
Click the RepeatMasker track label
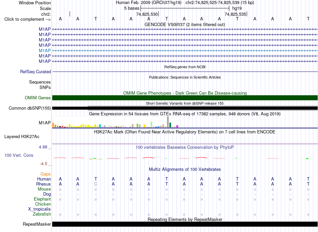click(37, 224)
